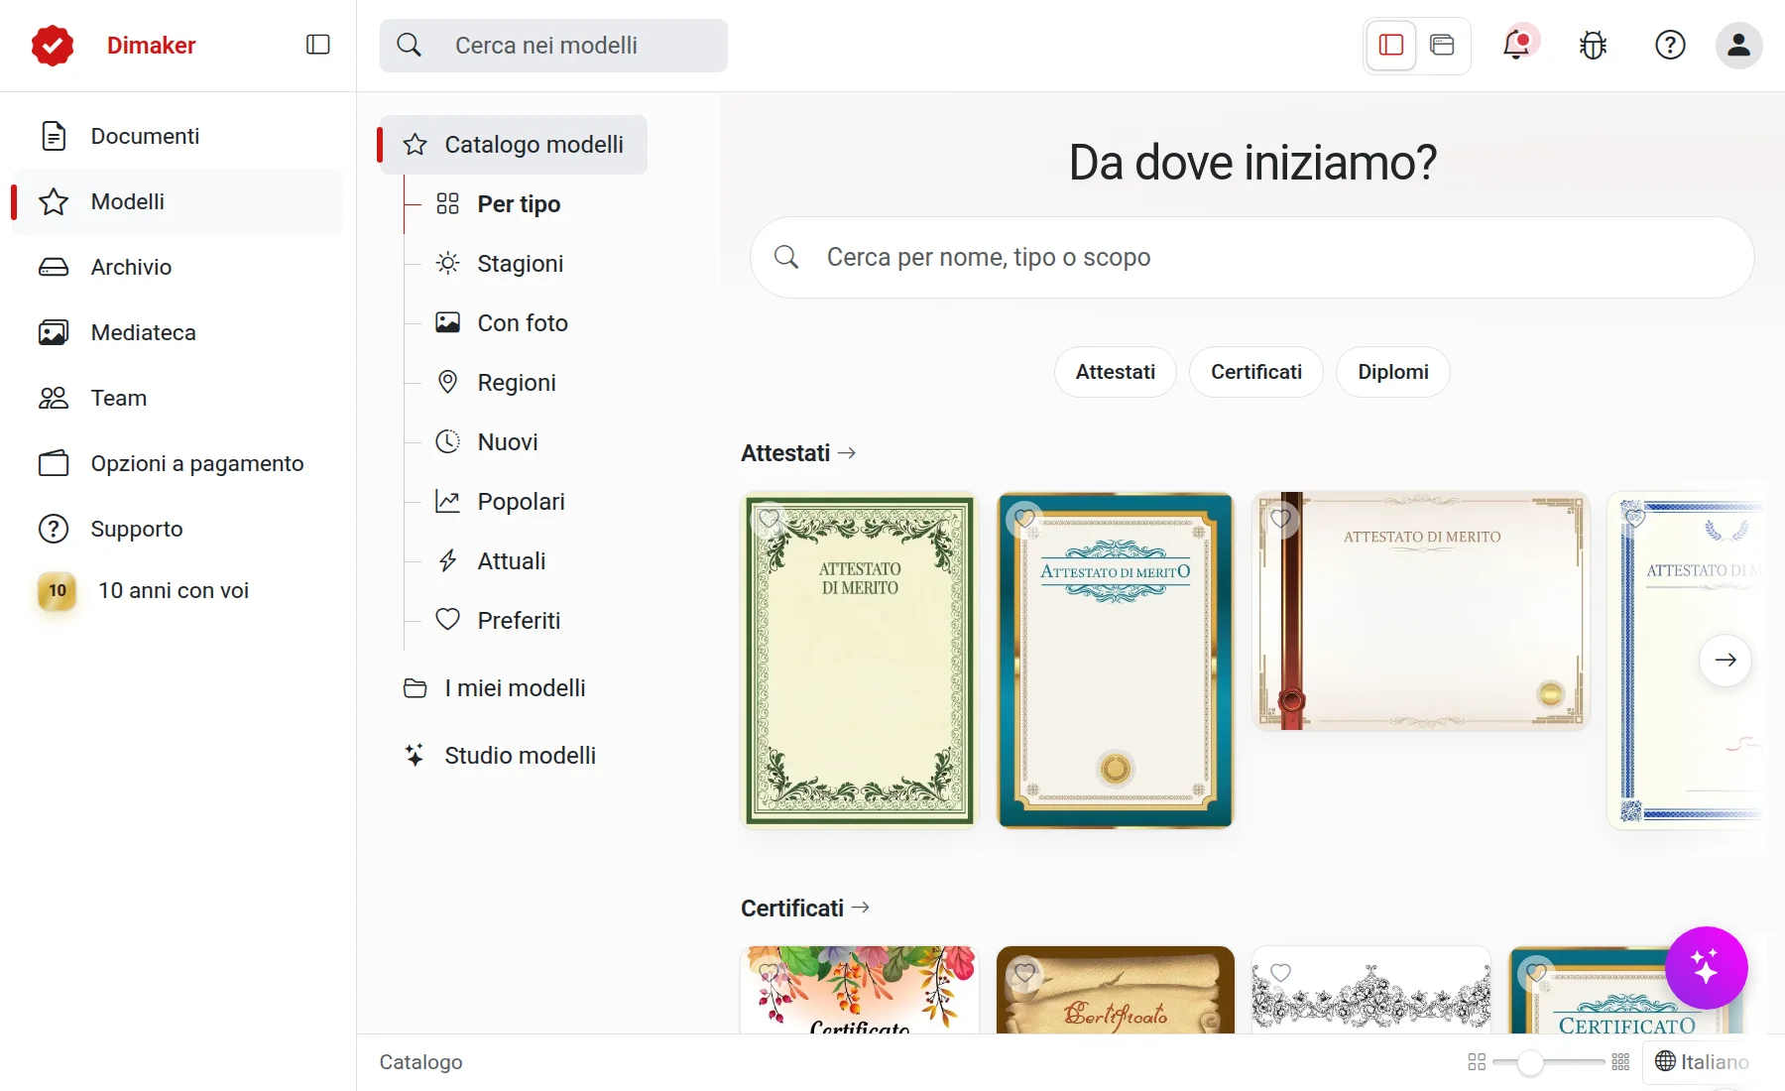The image size is (1785, 1091).
Task: Click the Team people icon
Action: click(x=54, y=398)
